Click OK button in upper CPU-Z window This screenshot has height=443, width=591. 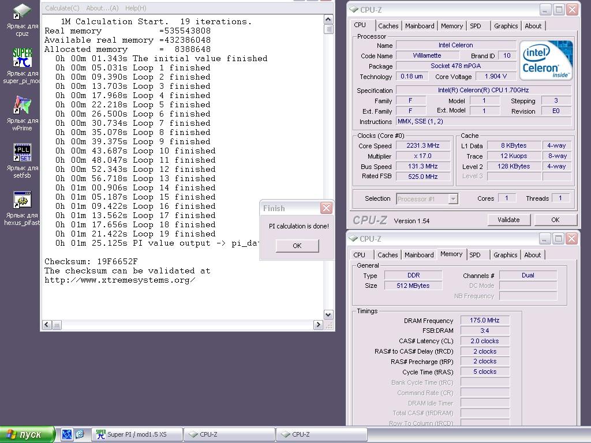click(x=556, y=220)
